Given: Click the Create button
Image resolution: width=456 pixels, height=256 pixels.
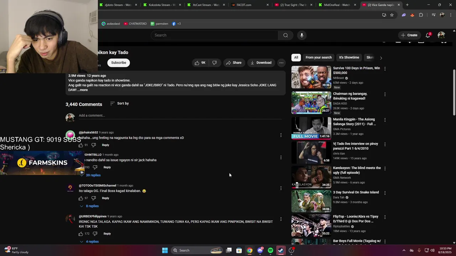Looking at the screenshot, I should [409, 35].
